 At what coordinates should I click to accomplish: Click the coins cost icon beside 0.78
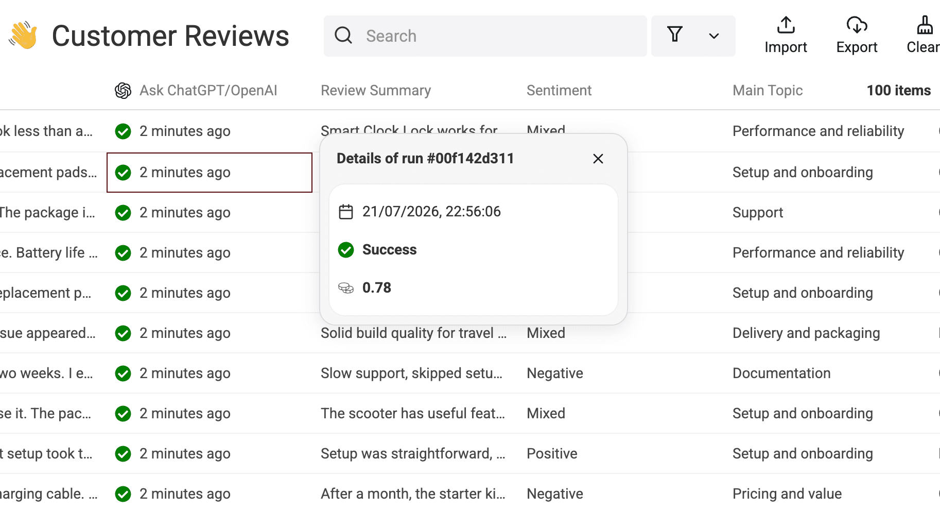tap(346, 288)
